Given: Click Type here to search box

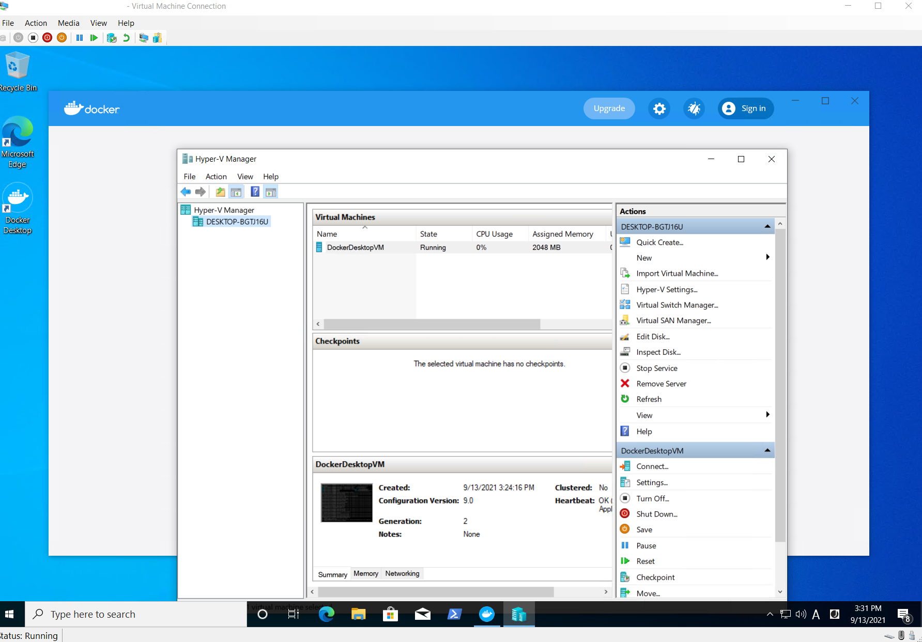Looking at the screenshot, I should click(136, 614).
